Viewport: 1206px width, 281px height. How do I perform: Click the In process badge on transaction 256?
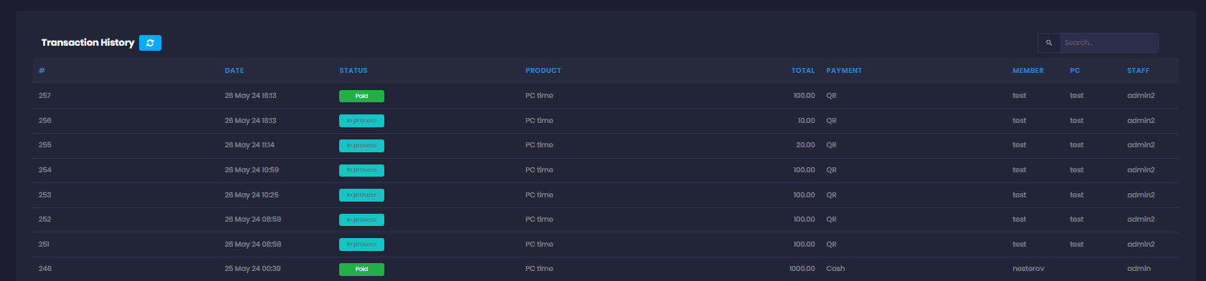click(x=361, y=121)
